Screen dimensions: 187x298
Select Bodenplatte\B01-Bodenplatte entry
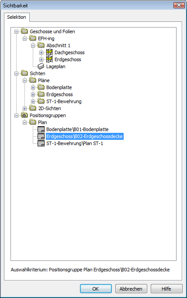coord(77,129)
